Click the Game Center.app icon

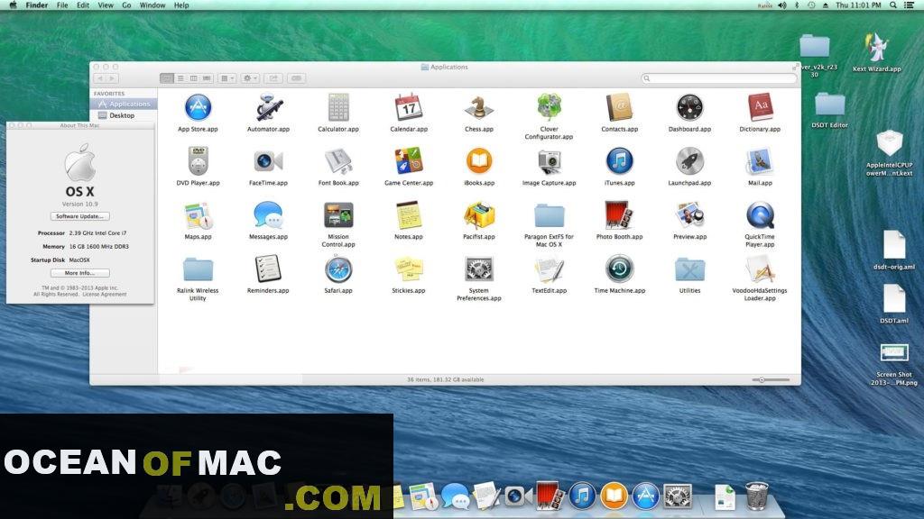tap(409, 161)
